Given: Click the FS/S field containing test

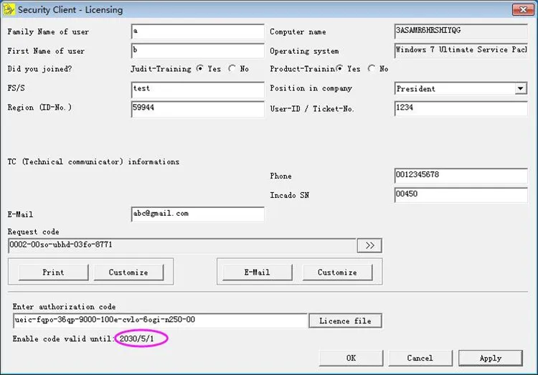Looking at the screenshot, I should [x=198, y=90].
